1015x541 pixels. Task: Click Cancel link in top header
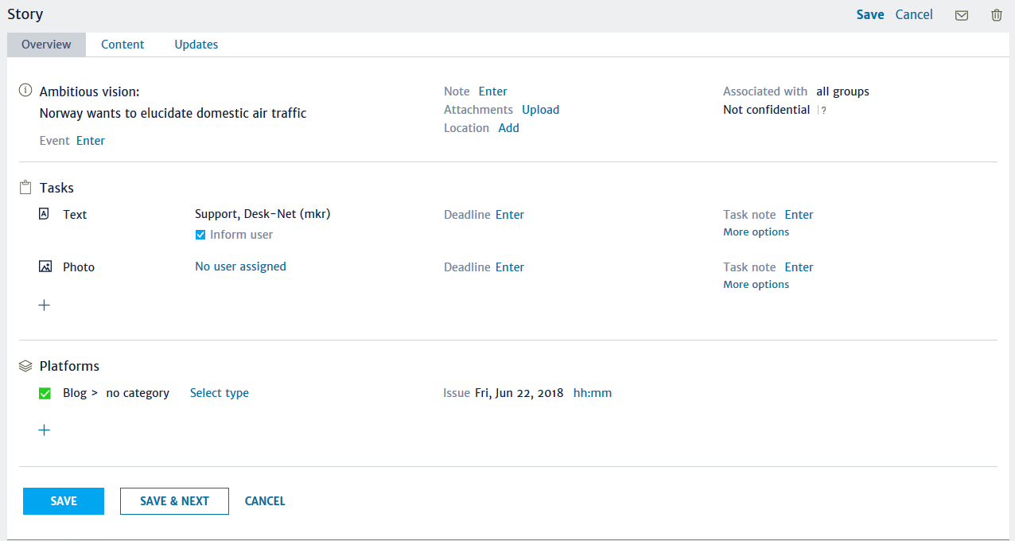[x=914, y=14]
